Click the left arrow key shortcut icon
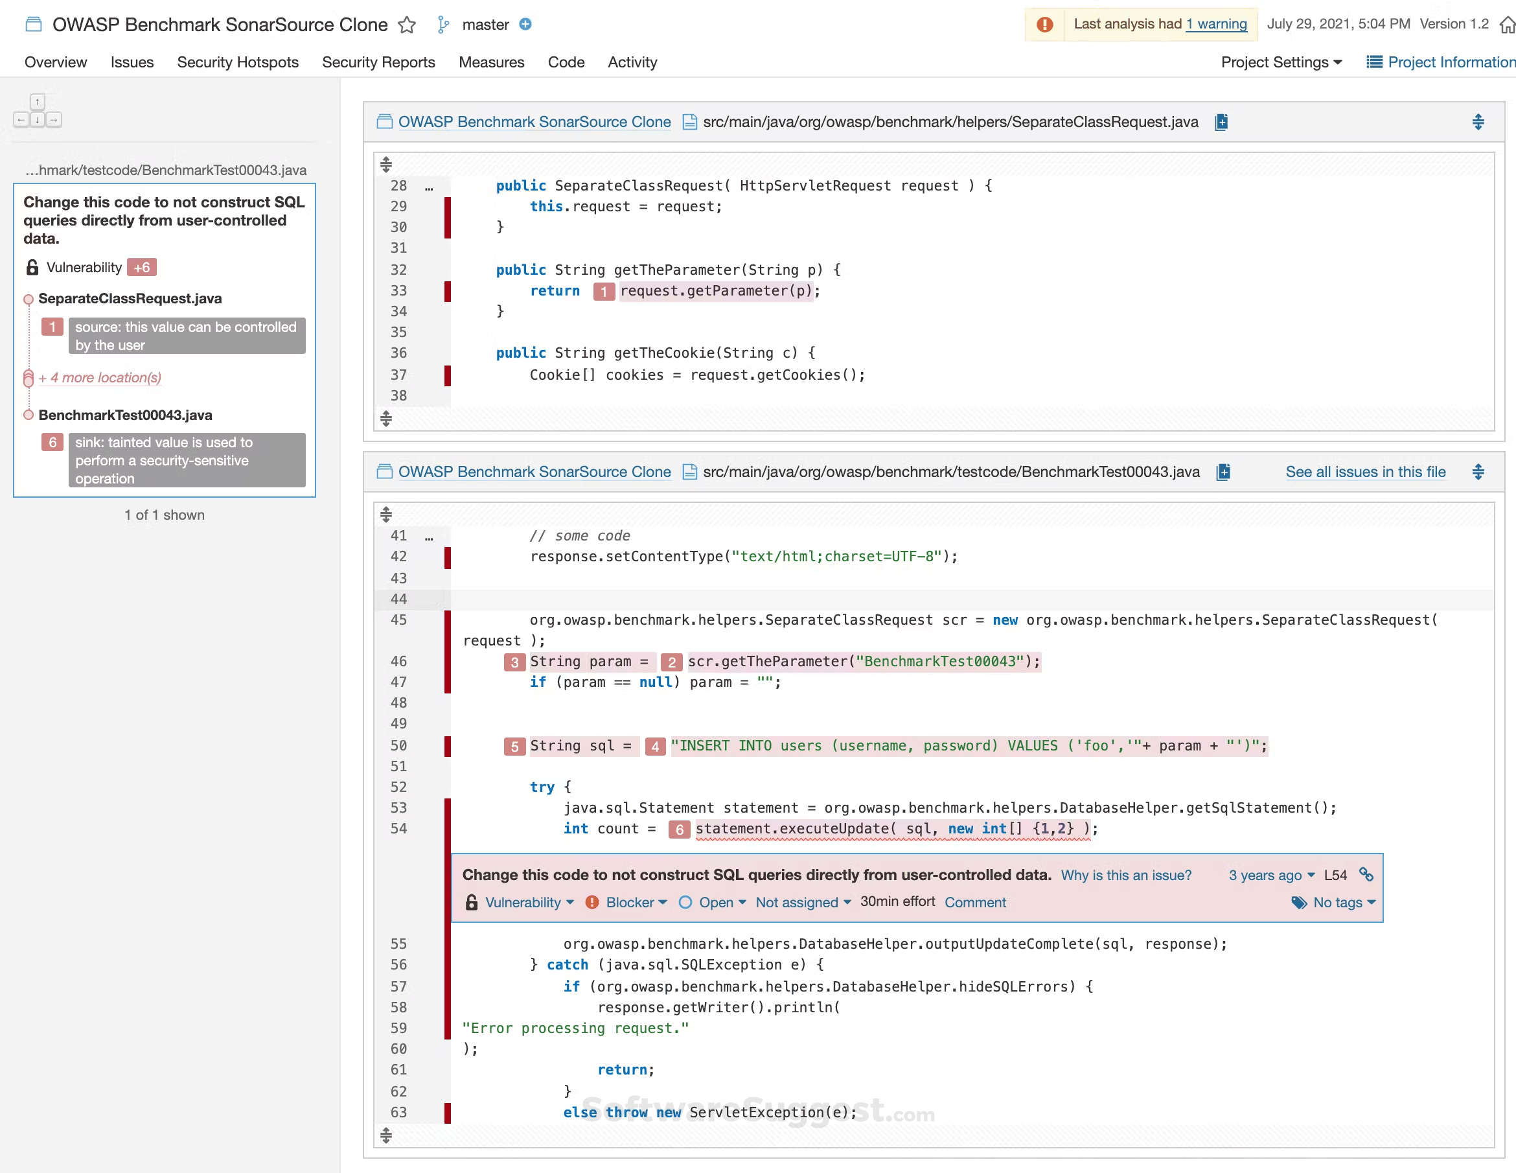Screen dimensions: 1516x1173 point(21,119)
